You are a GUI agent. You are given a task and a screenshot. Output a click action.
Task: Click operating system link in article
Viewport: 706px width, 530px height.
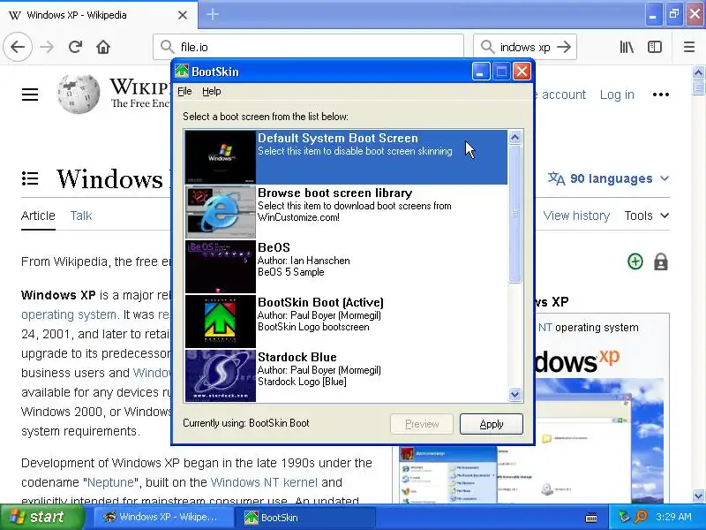pyautogui.click(x=70, y=314)
